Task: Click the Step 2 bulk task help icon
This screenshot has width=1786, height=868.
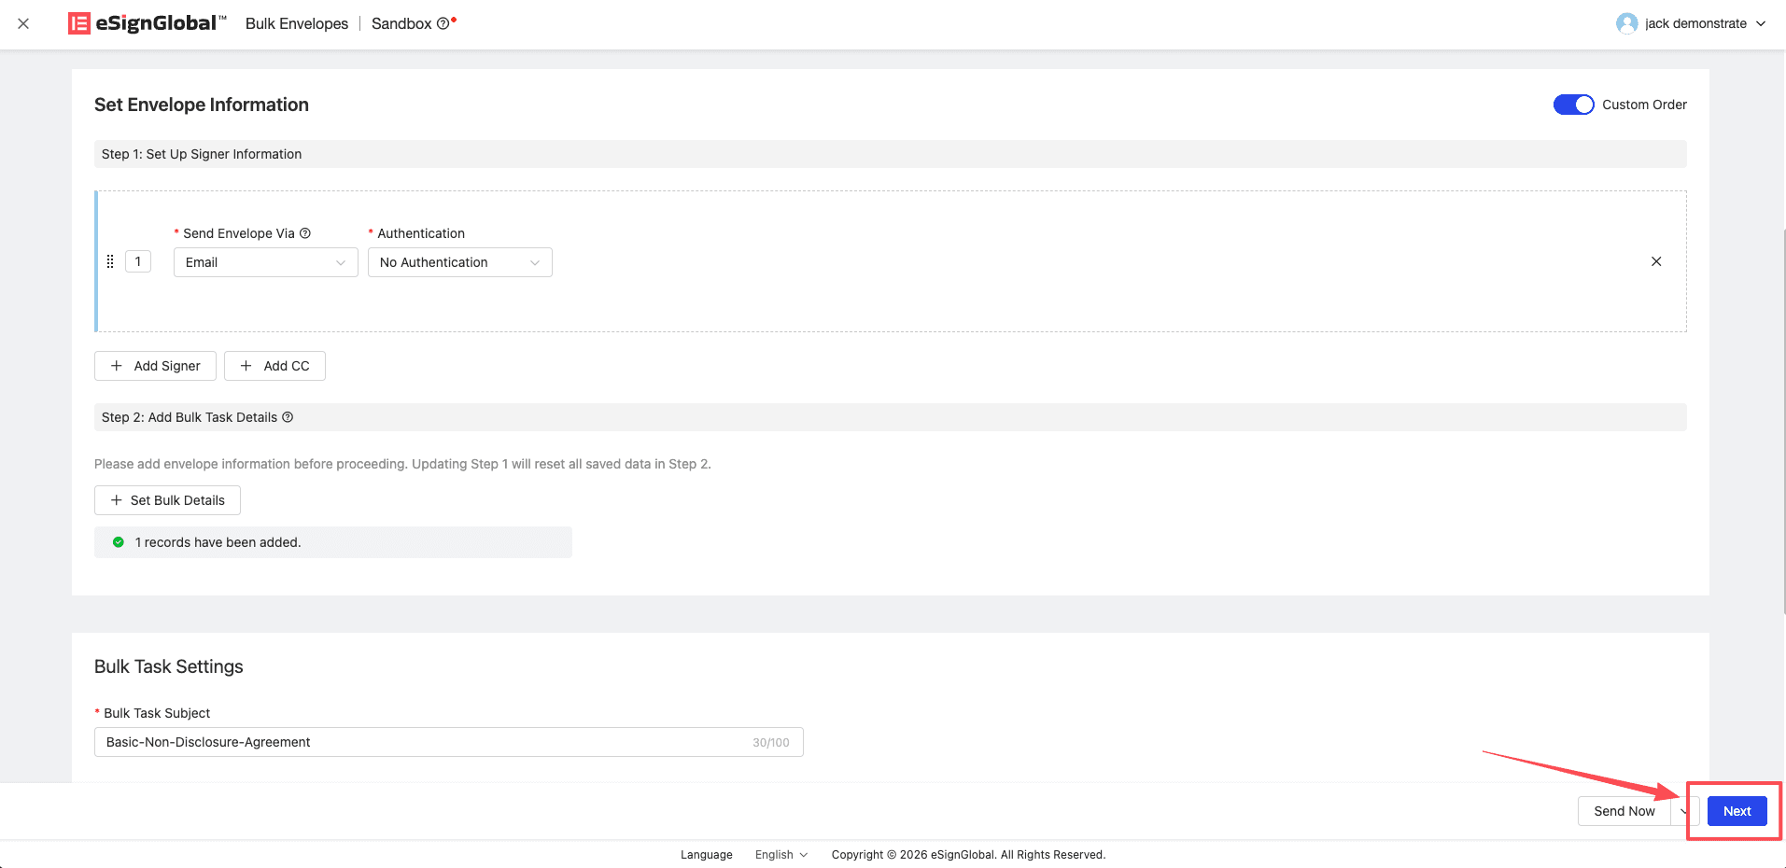Action: point(288,417)
